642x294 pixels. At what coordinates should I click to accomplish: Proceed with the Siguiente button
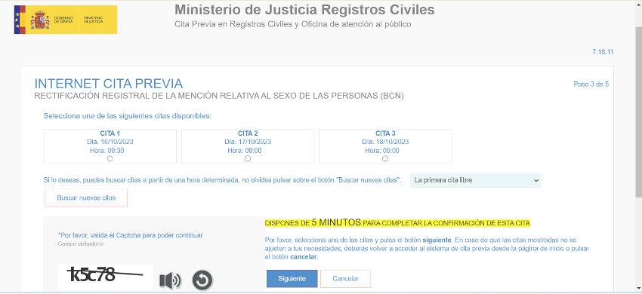pyautogui.click(x=292, y=278)
